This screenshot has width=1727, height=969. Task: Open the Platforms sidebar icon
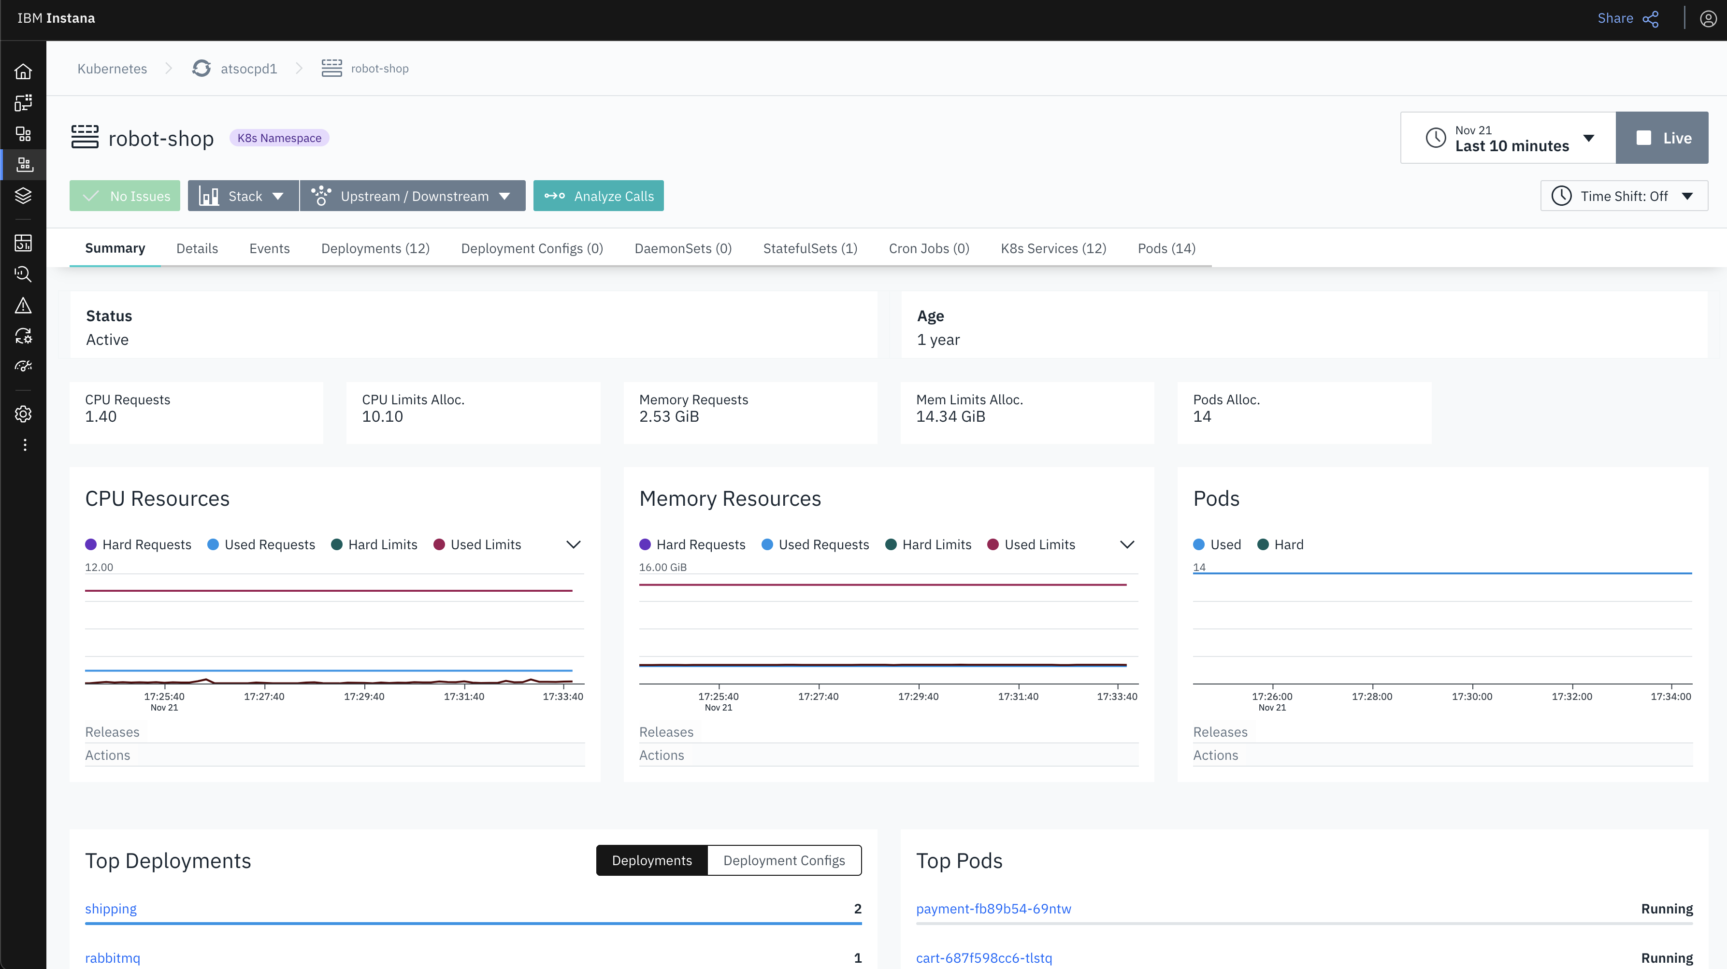pos(24,165)
